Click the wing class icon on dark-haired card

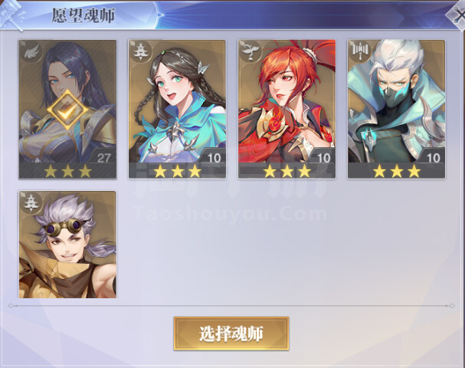coord(31,51)
